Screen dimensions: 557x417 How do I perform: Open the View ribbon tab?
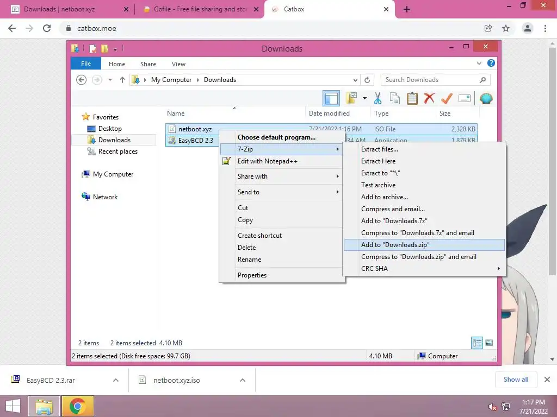(x=178, y=64)
